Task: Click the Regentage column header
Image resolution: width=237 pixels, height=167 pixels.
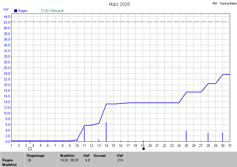Action: pos(35,156)
